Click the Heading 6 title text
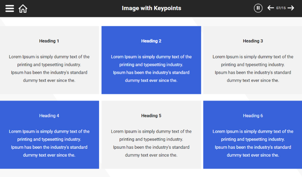 (x=253, y=116)
